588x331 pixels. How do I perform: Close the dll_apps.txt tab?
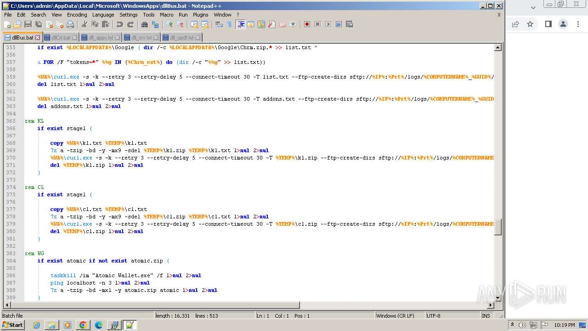[118, 38]
